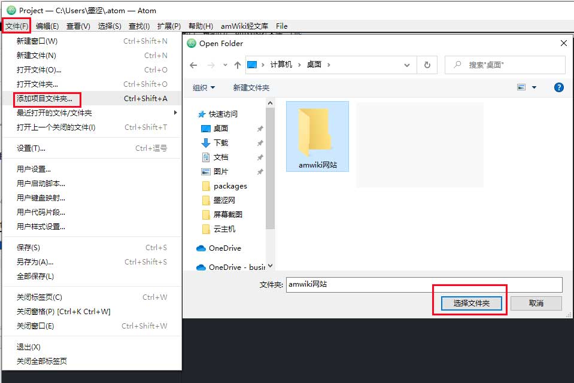Viewport: 574px width, 383px height.
Task: Click the refresh icon beside address bar
Action: pyautogui.click(x=427, y=65)
